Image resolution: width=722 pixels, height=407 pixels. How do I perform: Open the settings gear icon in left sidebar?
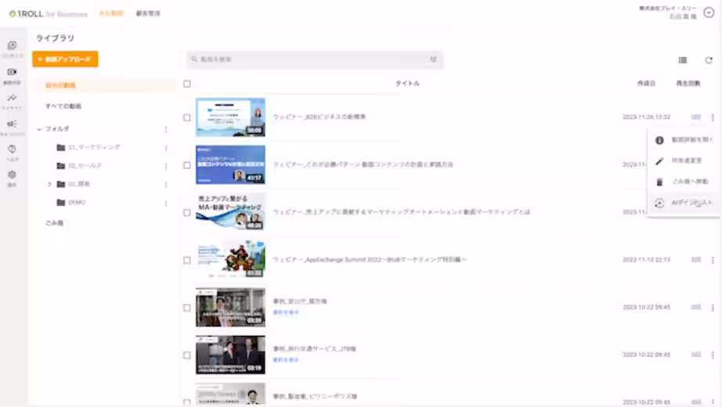(x=12, y=175)
